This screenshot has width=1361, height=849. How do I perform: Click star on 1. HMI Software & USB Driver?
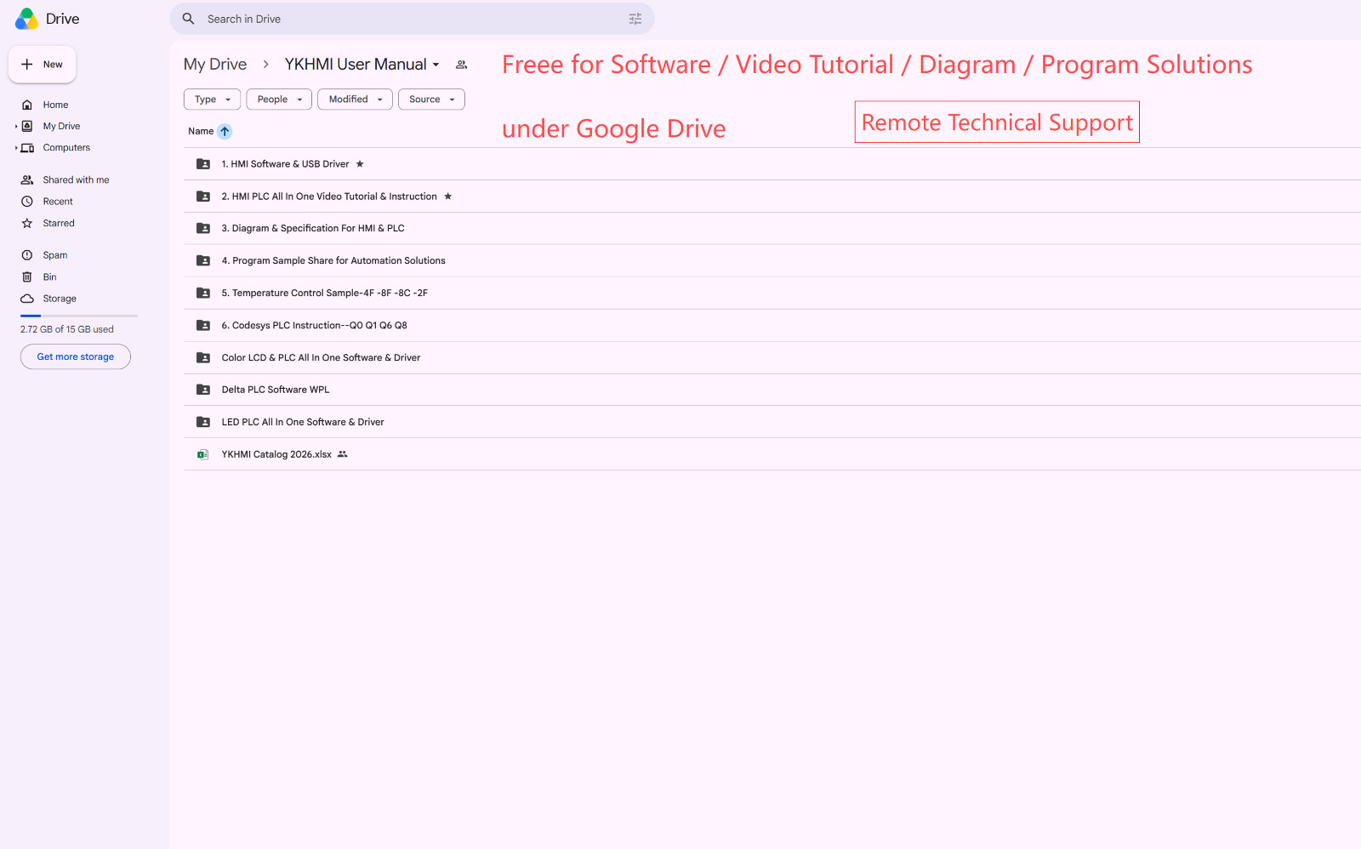pyautogui.click(x=360, y=164)
